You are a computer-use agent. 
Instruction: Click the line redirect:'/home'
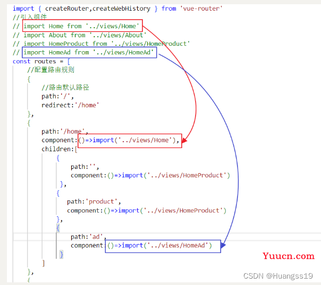click(x=70, y=105)
